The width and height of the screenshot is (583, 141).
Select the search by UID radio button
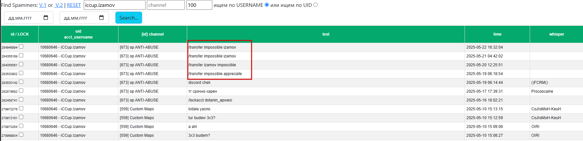[316, 5]
